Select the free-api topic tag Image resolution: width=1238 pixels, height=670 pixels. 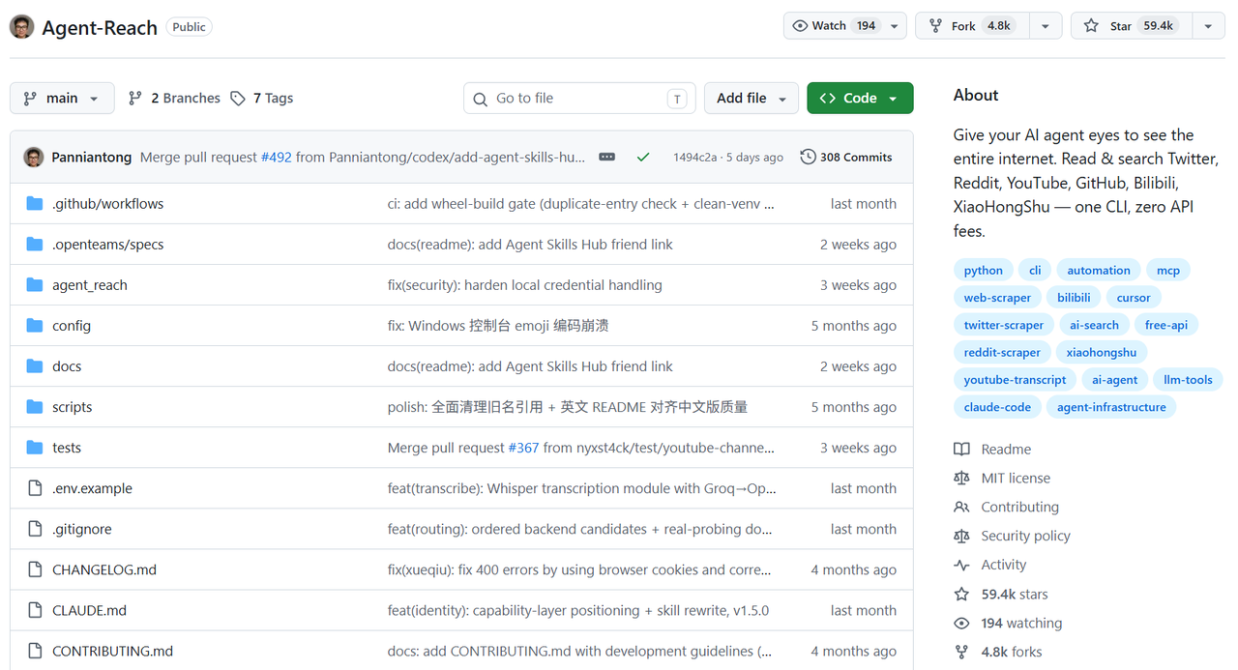pyautogui.click(x=1166, y=325)
